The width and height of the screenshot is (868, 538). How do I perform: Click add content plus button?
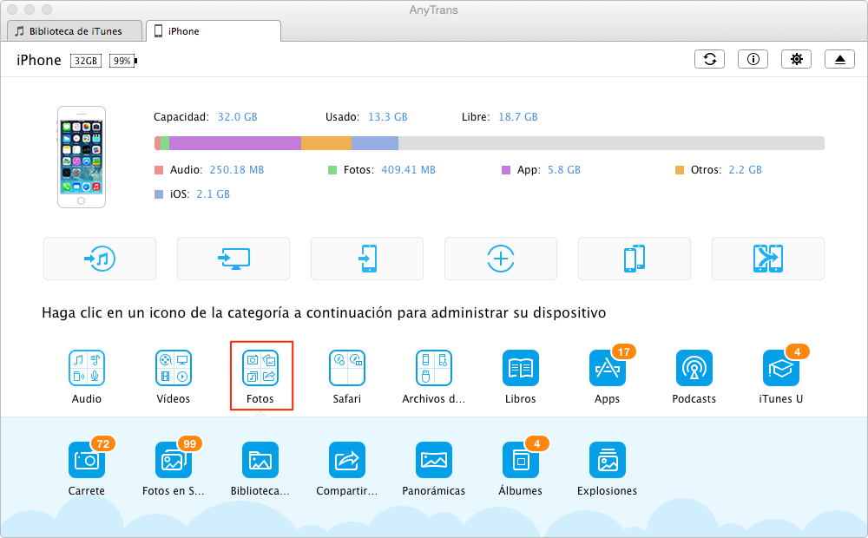click(x=501, y=259)
